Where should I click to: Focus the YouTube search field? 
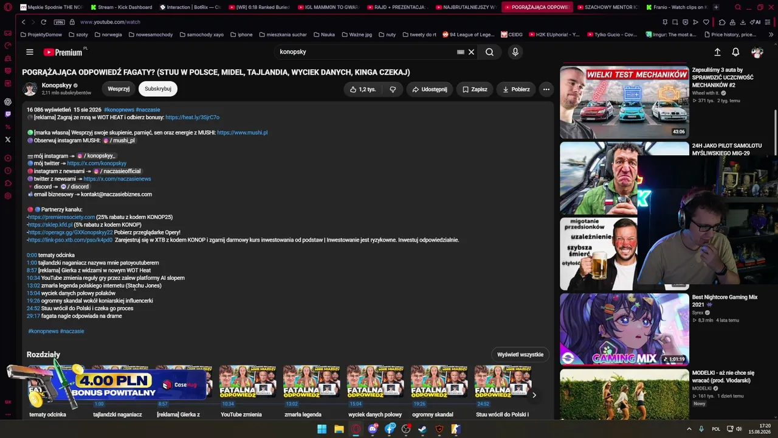[x=365, y=52]
